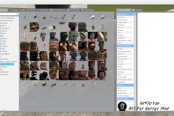Spawn the grey mask face model
Screen dimensions: 174x116
[64, 66]
